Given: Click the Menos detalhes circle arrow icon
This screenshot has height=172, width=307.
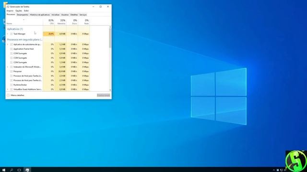Looking at the screenshot, I should (8, 95).
